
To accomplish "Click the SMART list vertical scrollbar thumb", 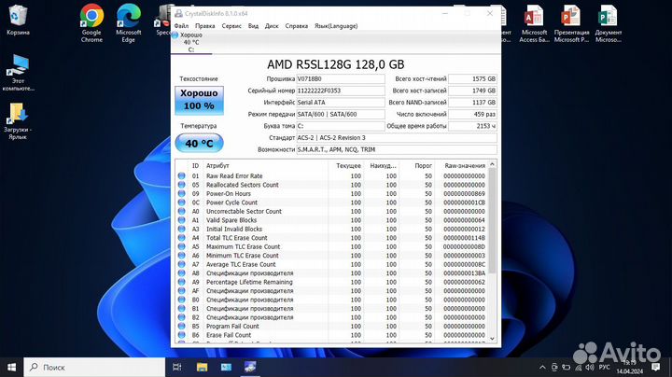I will click(492, 220).
